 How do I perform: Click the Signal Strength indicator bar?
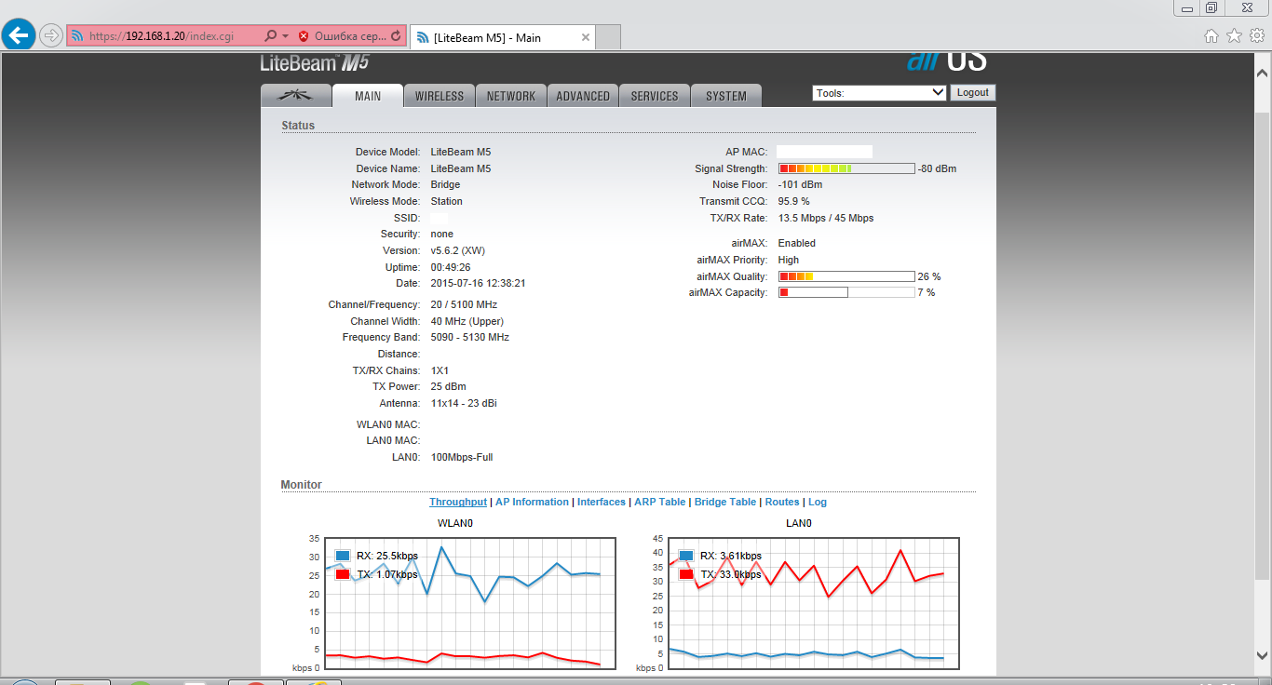[846, 168]
